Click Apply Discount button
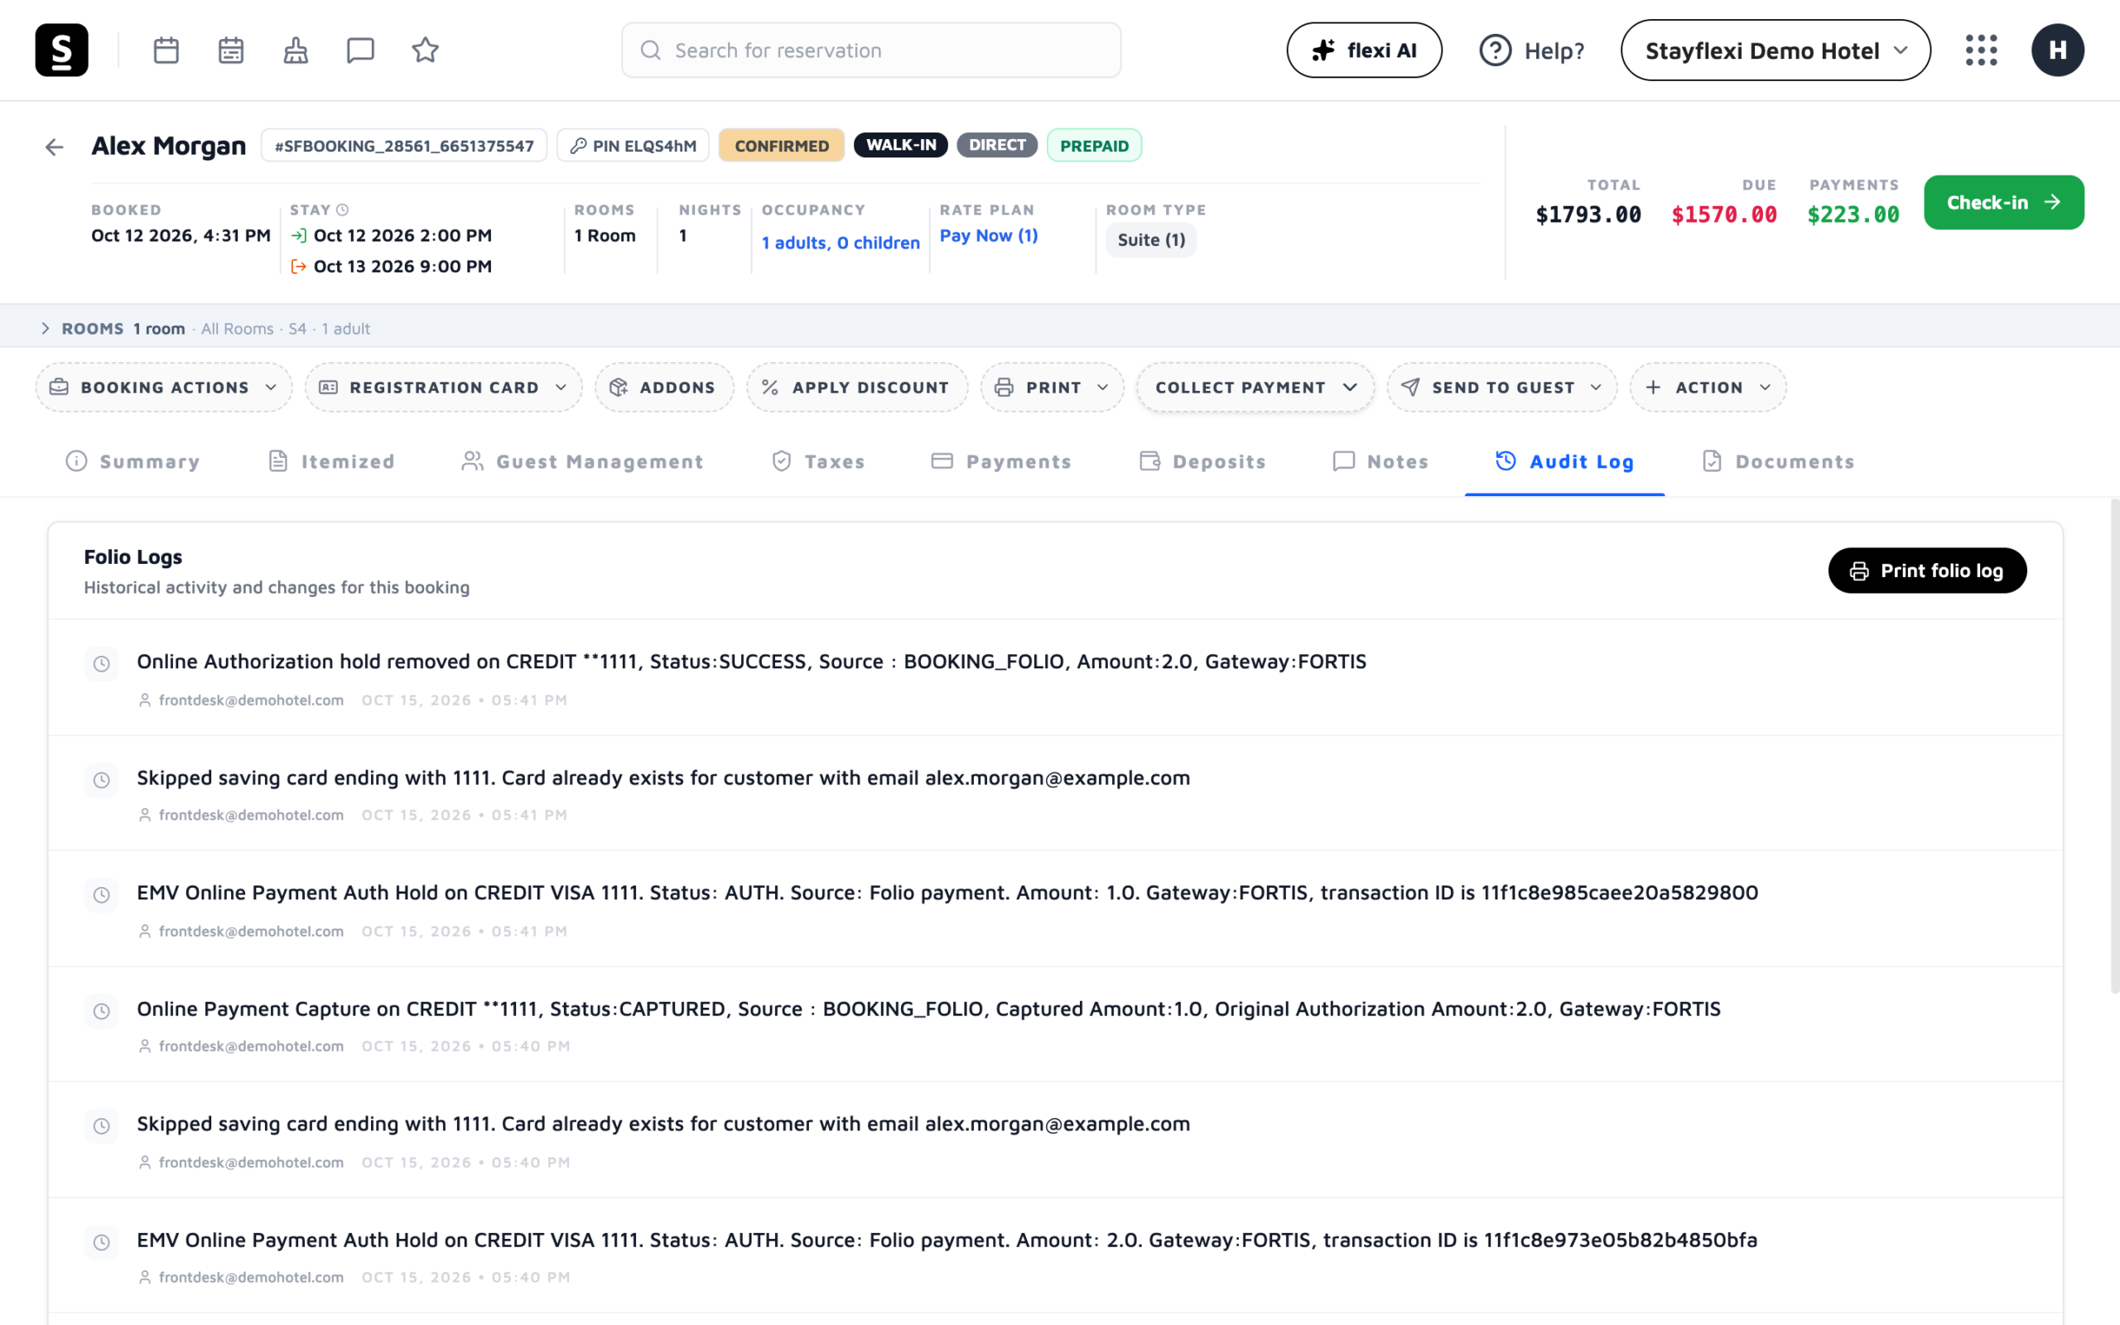Screen dimensions: 2120x1325 point(857,388)
